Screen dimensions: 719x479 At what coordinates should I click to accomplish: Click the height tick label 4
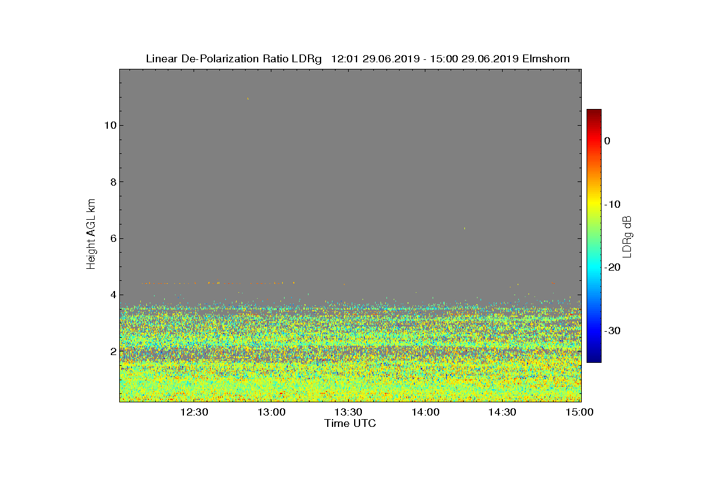tap(112, 295)
